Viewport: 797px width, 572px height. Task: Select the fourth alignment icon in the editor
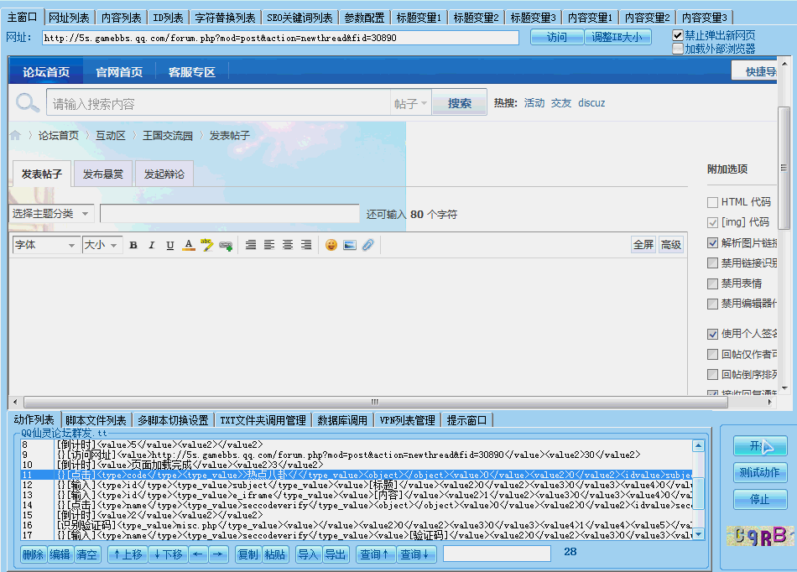(x=305, y=245)
